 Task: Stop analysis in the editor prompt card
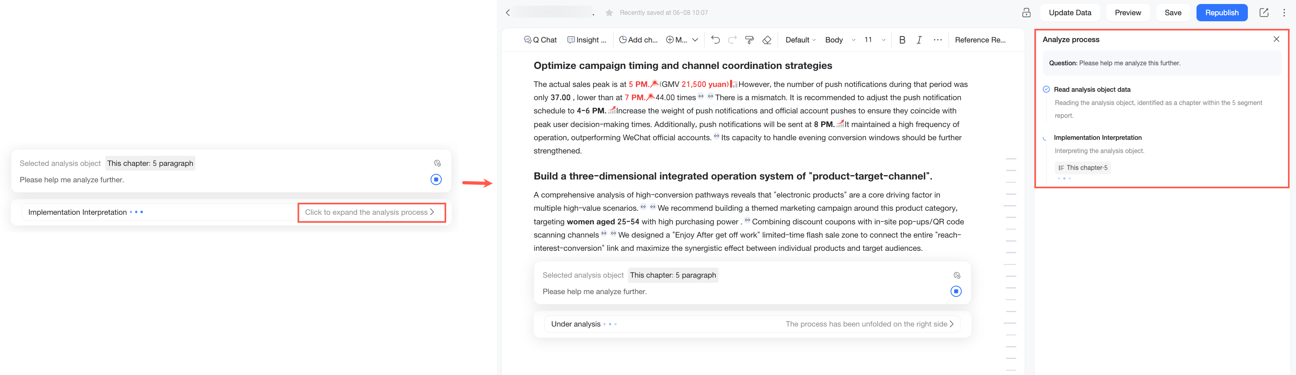click(956, 292)
